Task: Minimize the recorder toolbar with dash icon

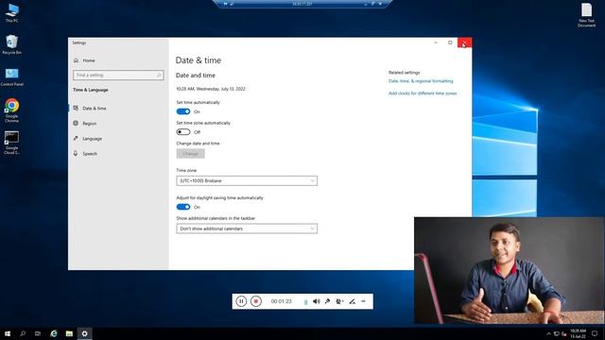Action: pos(363,301)
